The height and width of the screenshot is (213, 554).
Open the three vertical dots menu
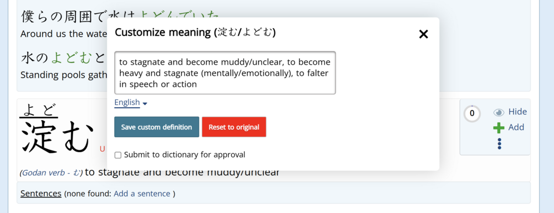(499, 143)
